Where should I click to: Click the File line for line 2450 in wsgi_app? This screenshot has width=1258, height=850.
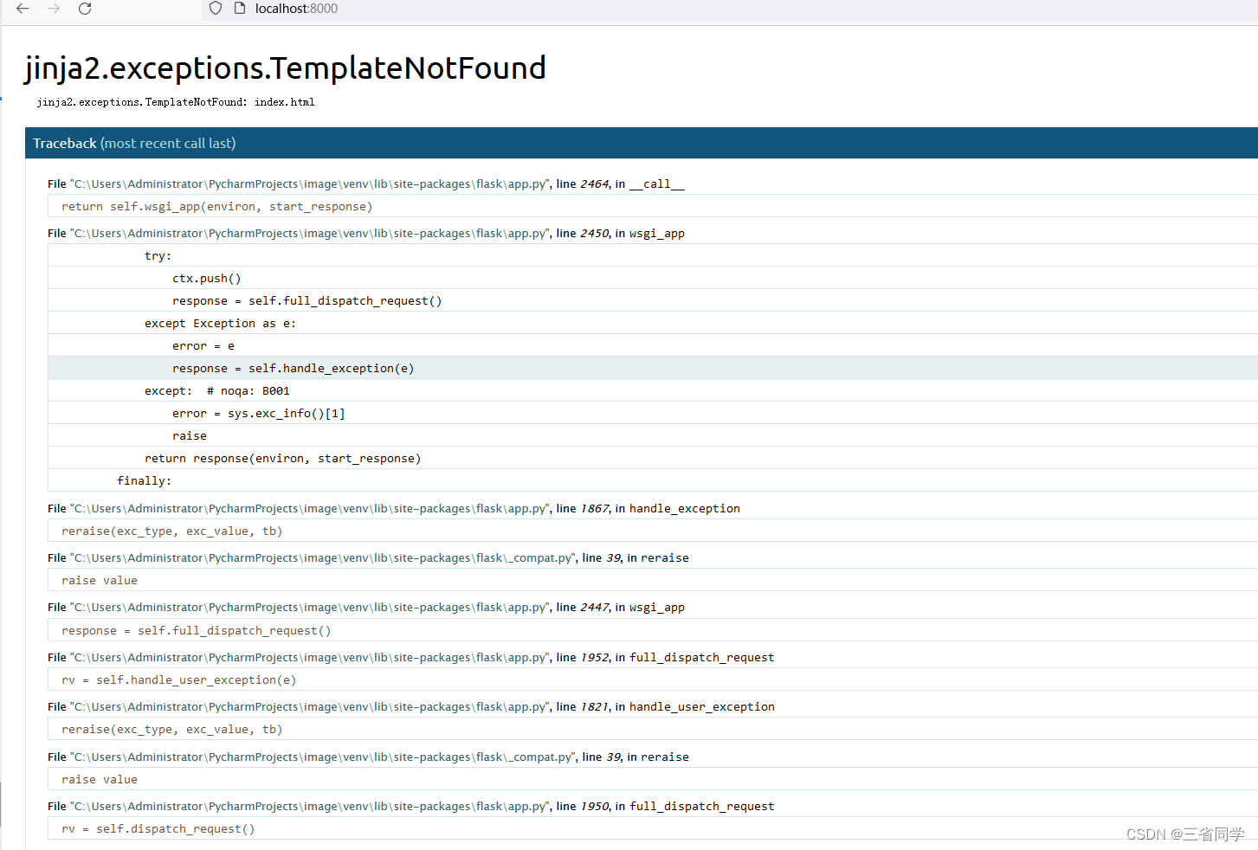pos(365,233)
